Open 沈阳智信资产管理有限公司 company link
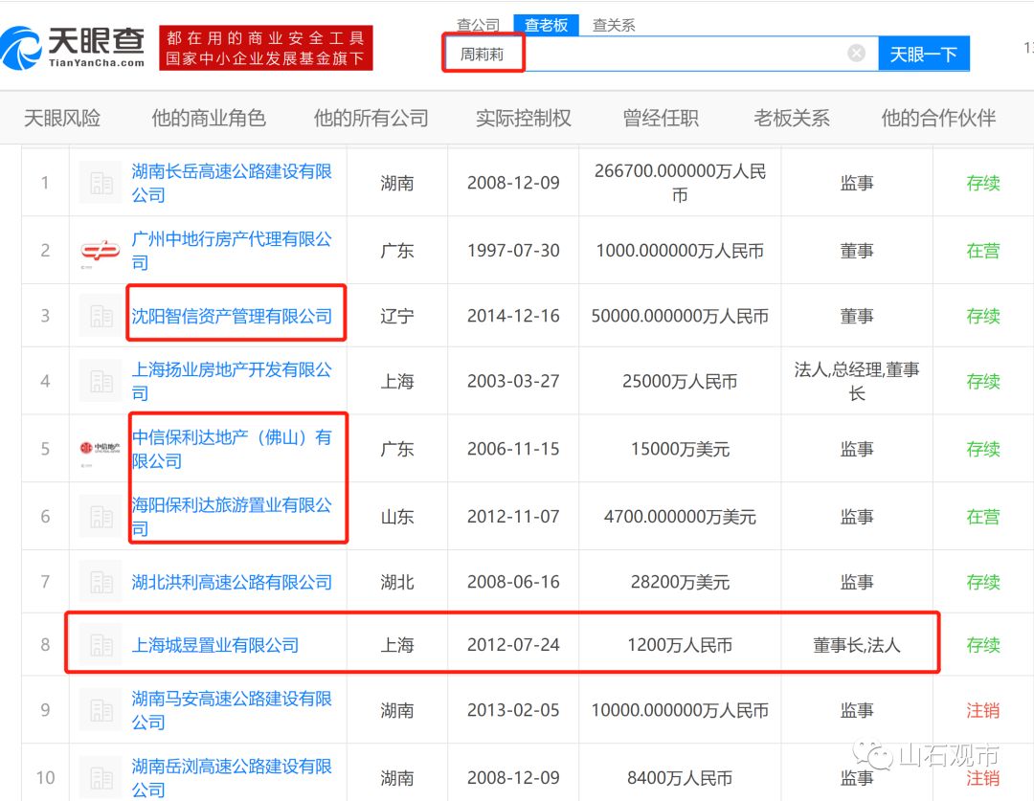1034x801 pixels. [232, 316]
